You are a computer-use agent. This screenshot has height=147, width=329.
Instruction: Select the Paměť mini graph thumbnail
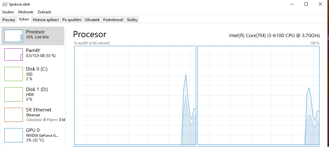14,54
